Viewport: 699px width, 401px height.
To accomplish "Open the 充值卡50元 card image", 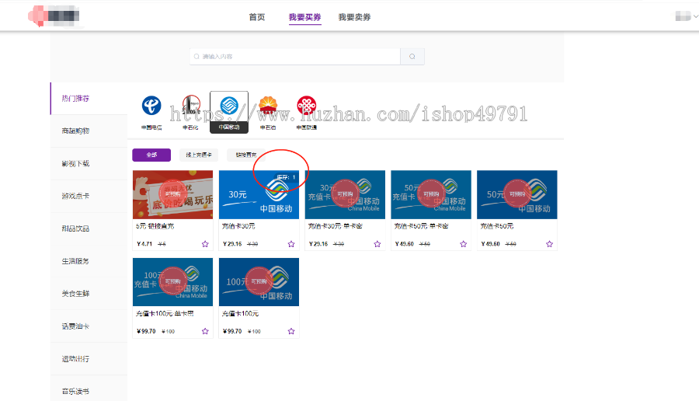I will 517,194.
